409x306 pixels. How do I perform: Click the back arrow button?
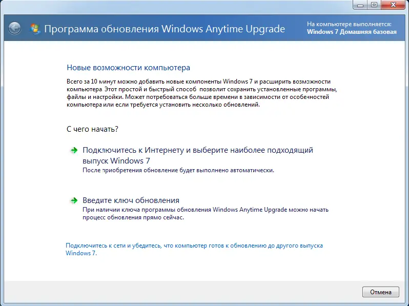pyautogui.click(x=14, y=28)
